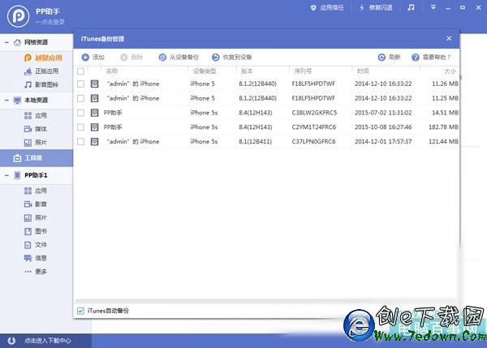Sort by 版本 column header

point(247,71)
